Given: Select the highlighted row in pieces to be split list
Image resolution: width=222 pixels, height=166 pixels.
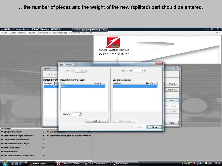Looking at the screenshot, I should pos(83,86).
